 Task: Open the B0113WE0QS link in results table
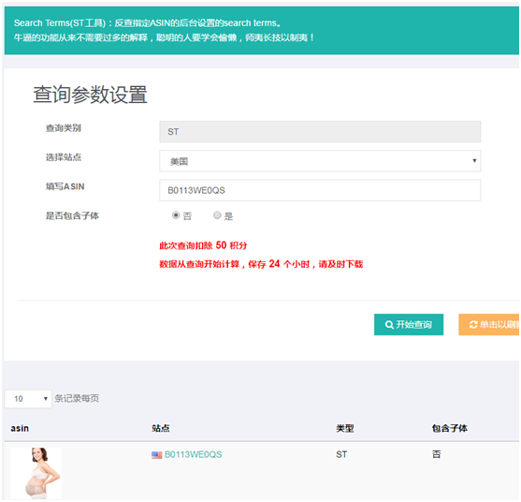tap(193, 455)
